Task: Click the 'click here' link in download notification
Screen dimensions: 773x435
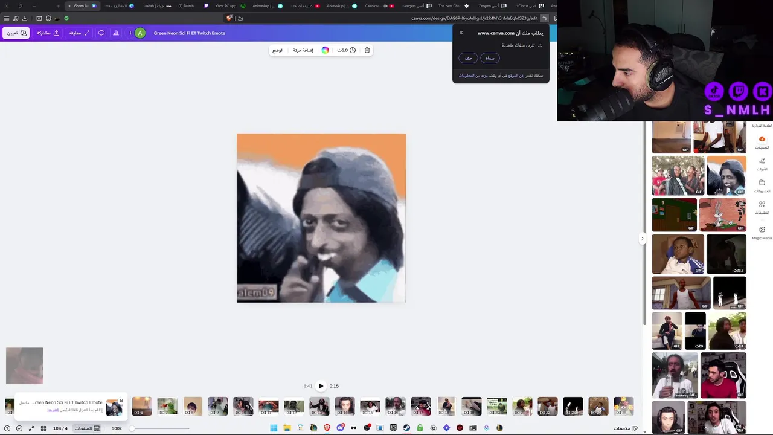Action: [53, 410]
